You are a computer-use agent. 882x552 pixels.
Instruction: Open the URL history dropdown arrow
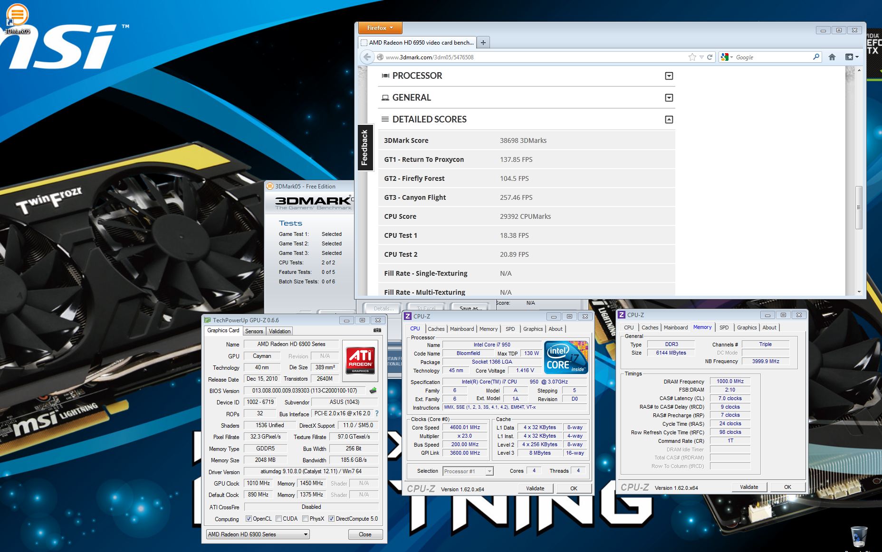(x=701, y=57)
